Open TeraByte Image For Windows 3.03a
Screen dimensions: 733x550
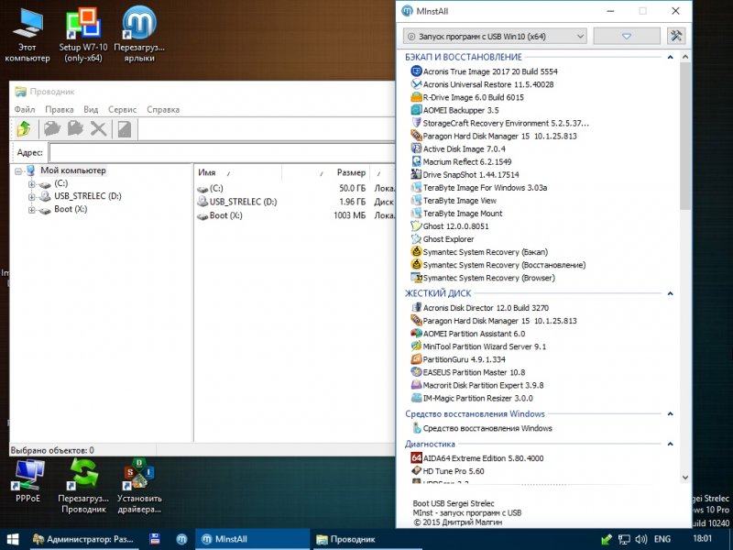coord(478,188)
